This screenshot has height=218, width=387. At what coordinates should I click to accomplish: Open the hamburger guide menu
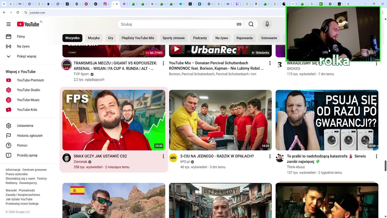point(8,24)
